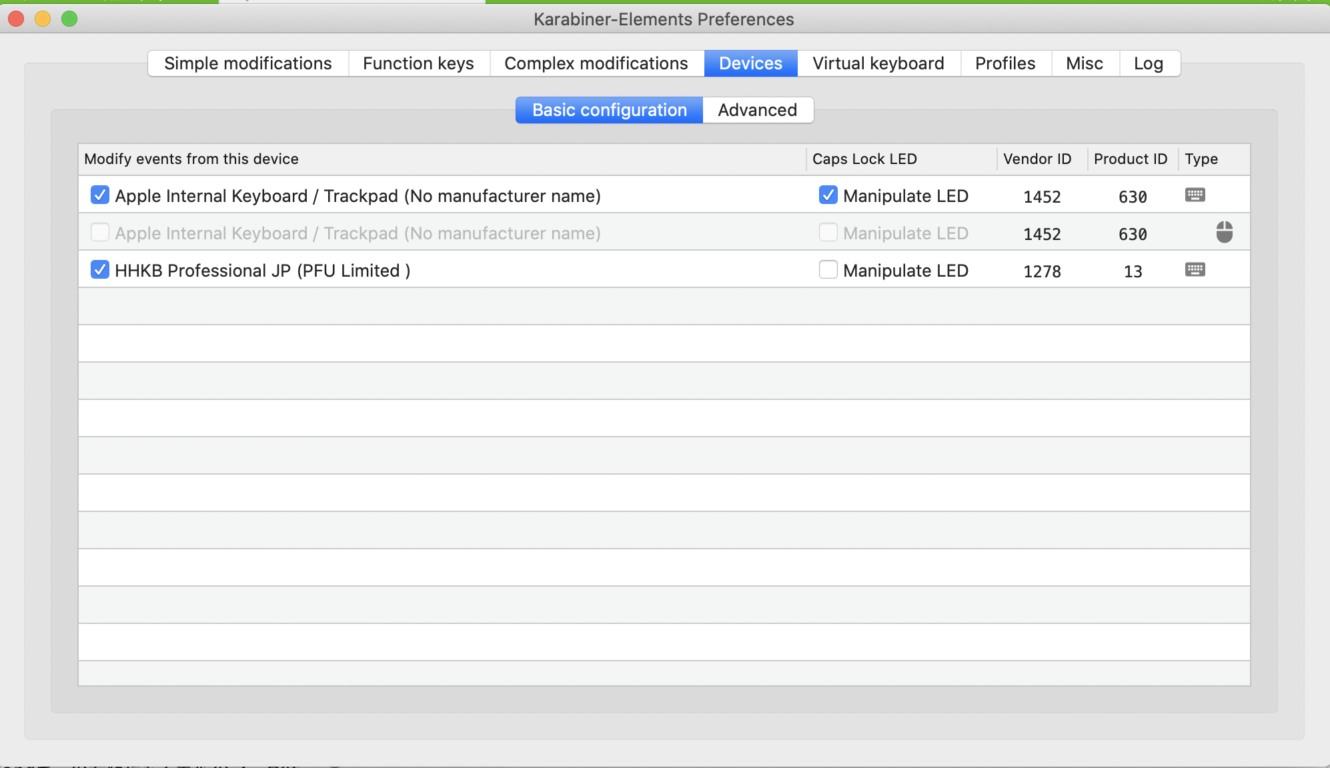Click the mouse type icon in the second Apple row
The width and height of the screenshot is (1330, 768).
pos(1225,232)
